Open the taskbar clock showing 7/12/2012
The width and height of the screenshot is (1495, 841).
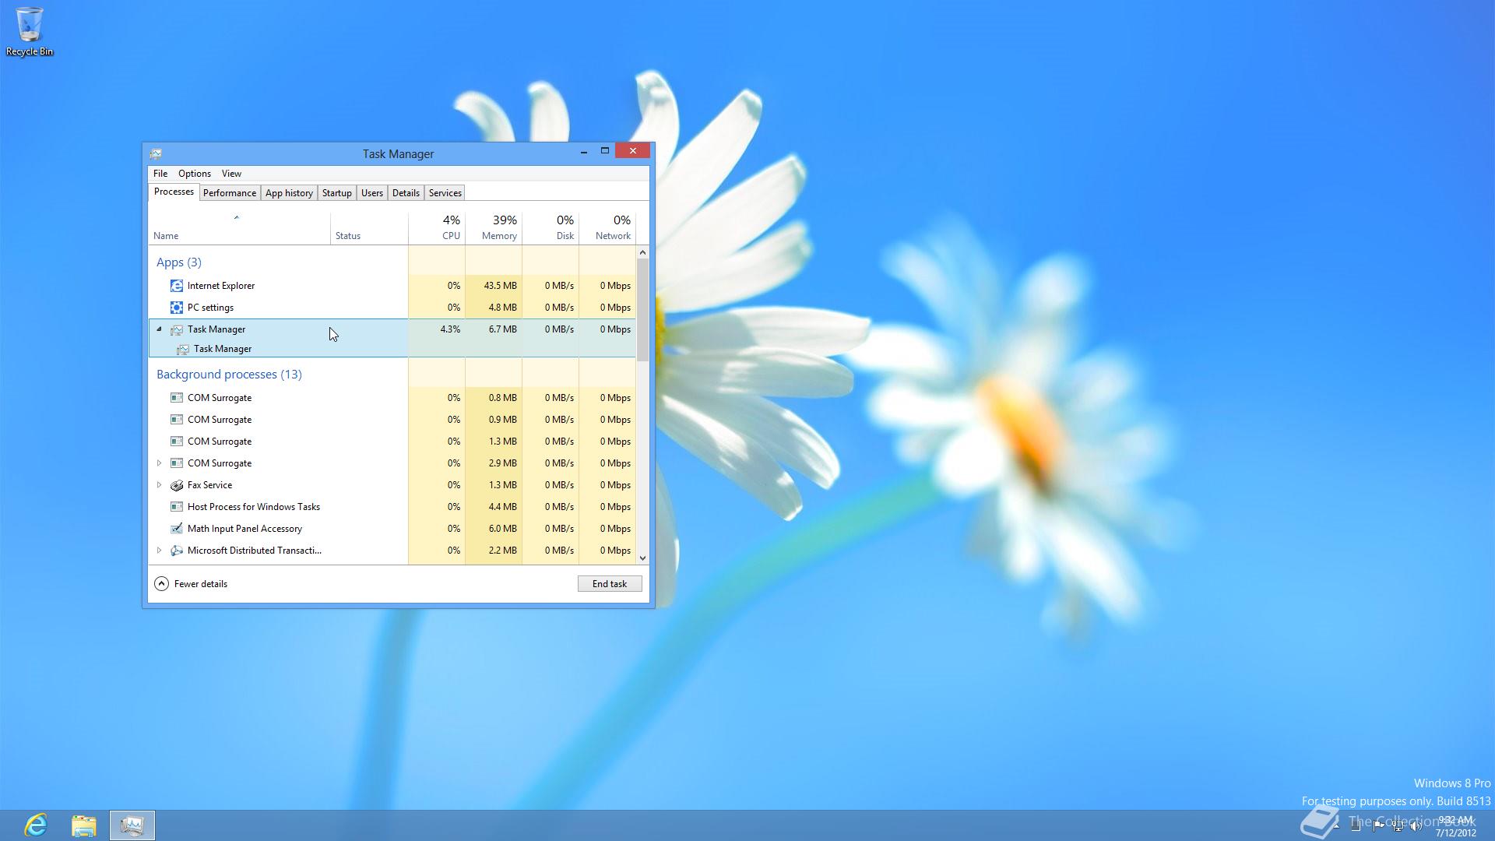click(1456, 826)
